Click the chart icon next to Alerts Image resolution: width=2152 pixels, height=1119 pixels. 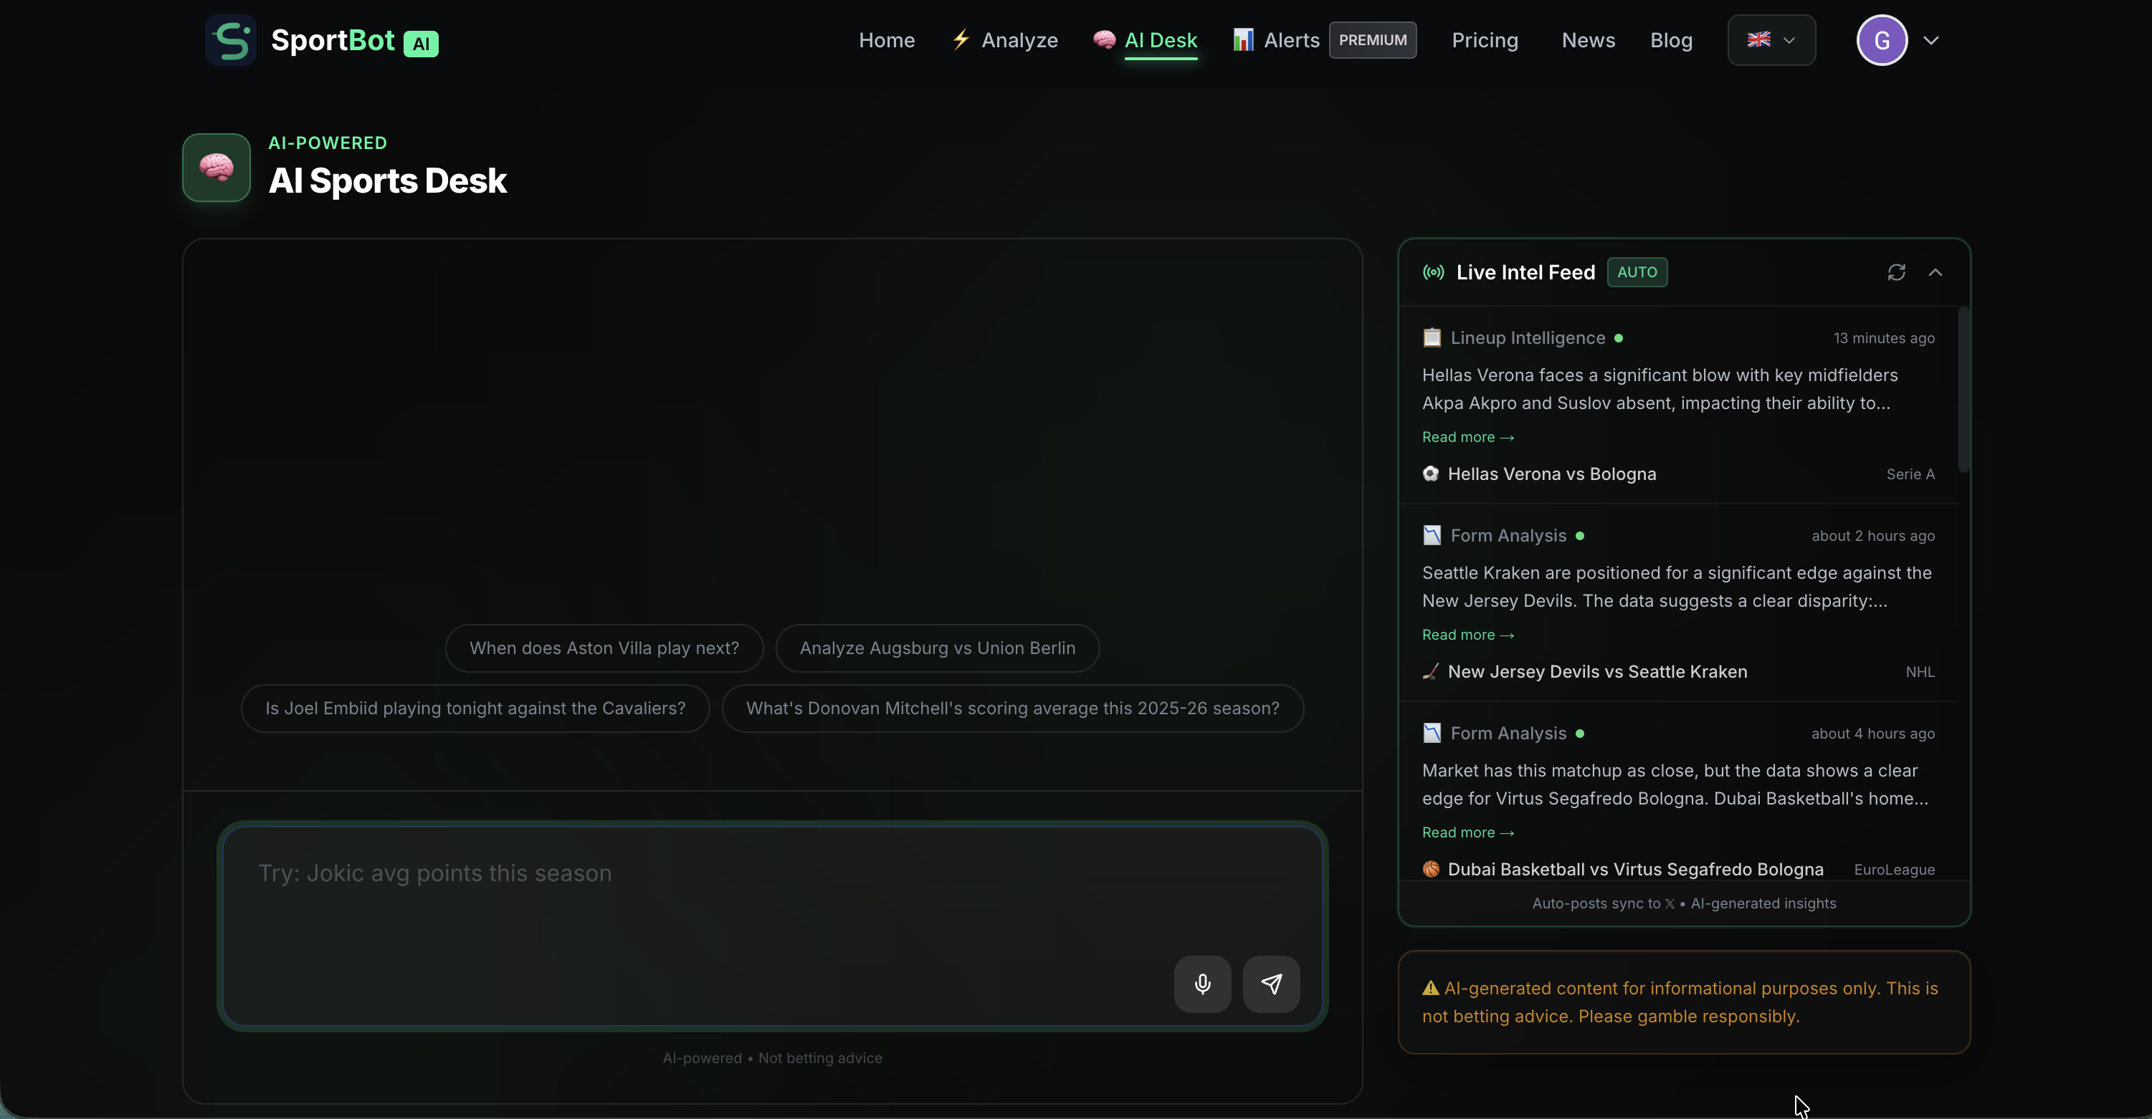coord(1243,39)
